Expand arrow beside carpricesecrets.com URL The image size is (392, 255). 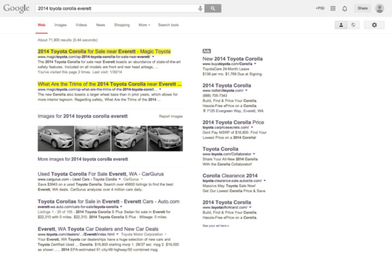(x=252, y=128)
